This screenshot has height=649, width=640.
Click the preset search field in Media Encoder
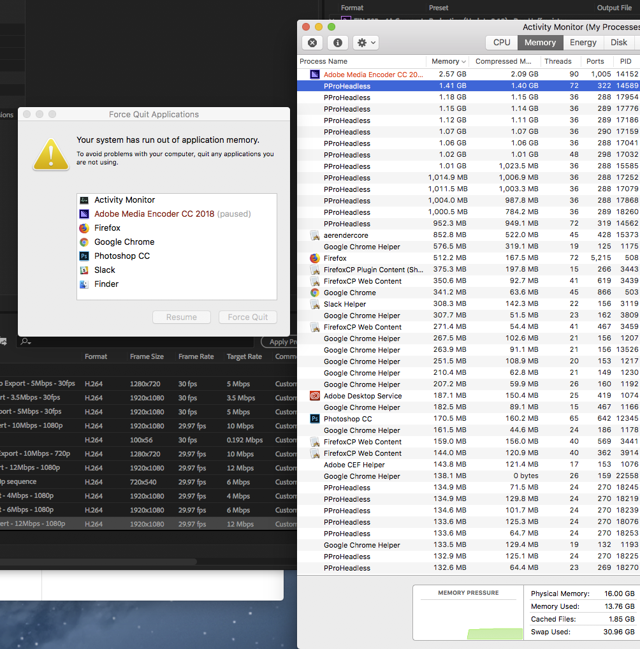tap(135, 342)
